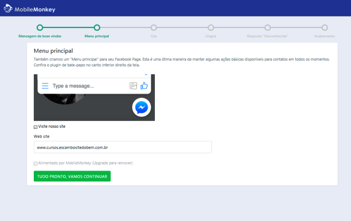Click the thumbs-up like icon
Screen dimensions: 351x221
click(x=144, y=86)
